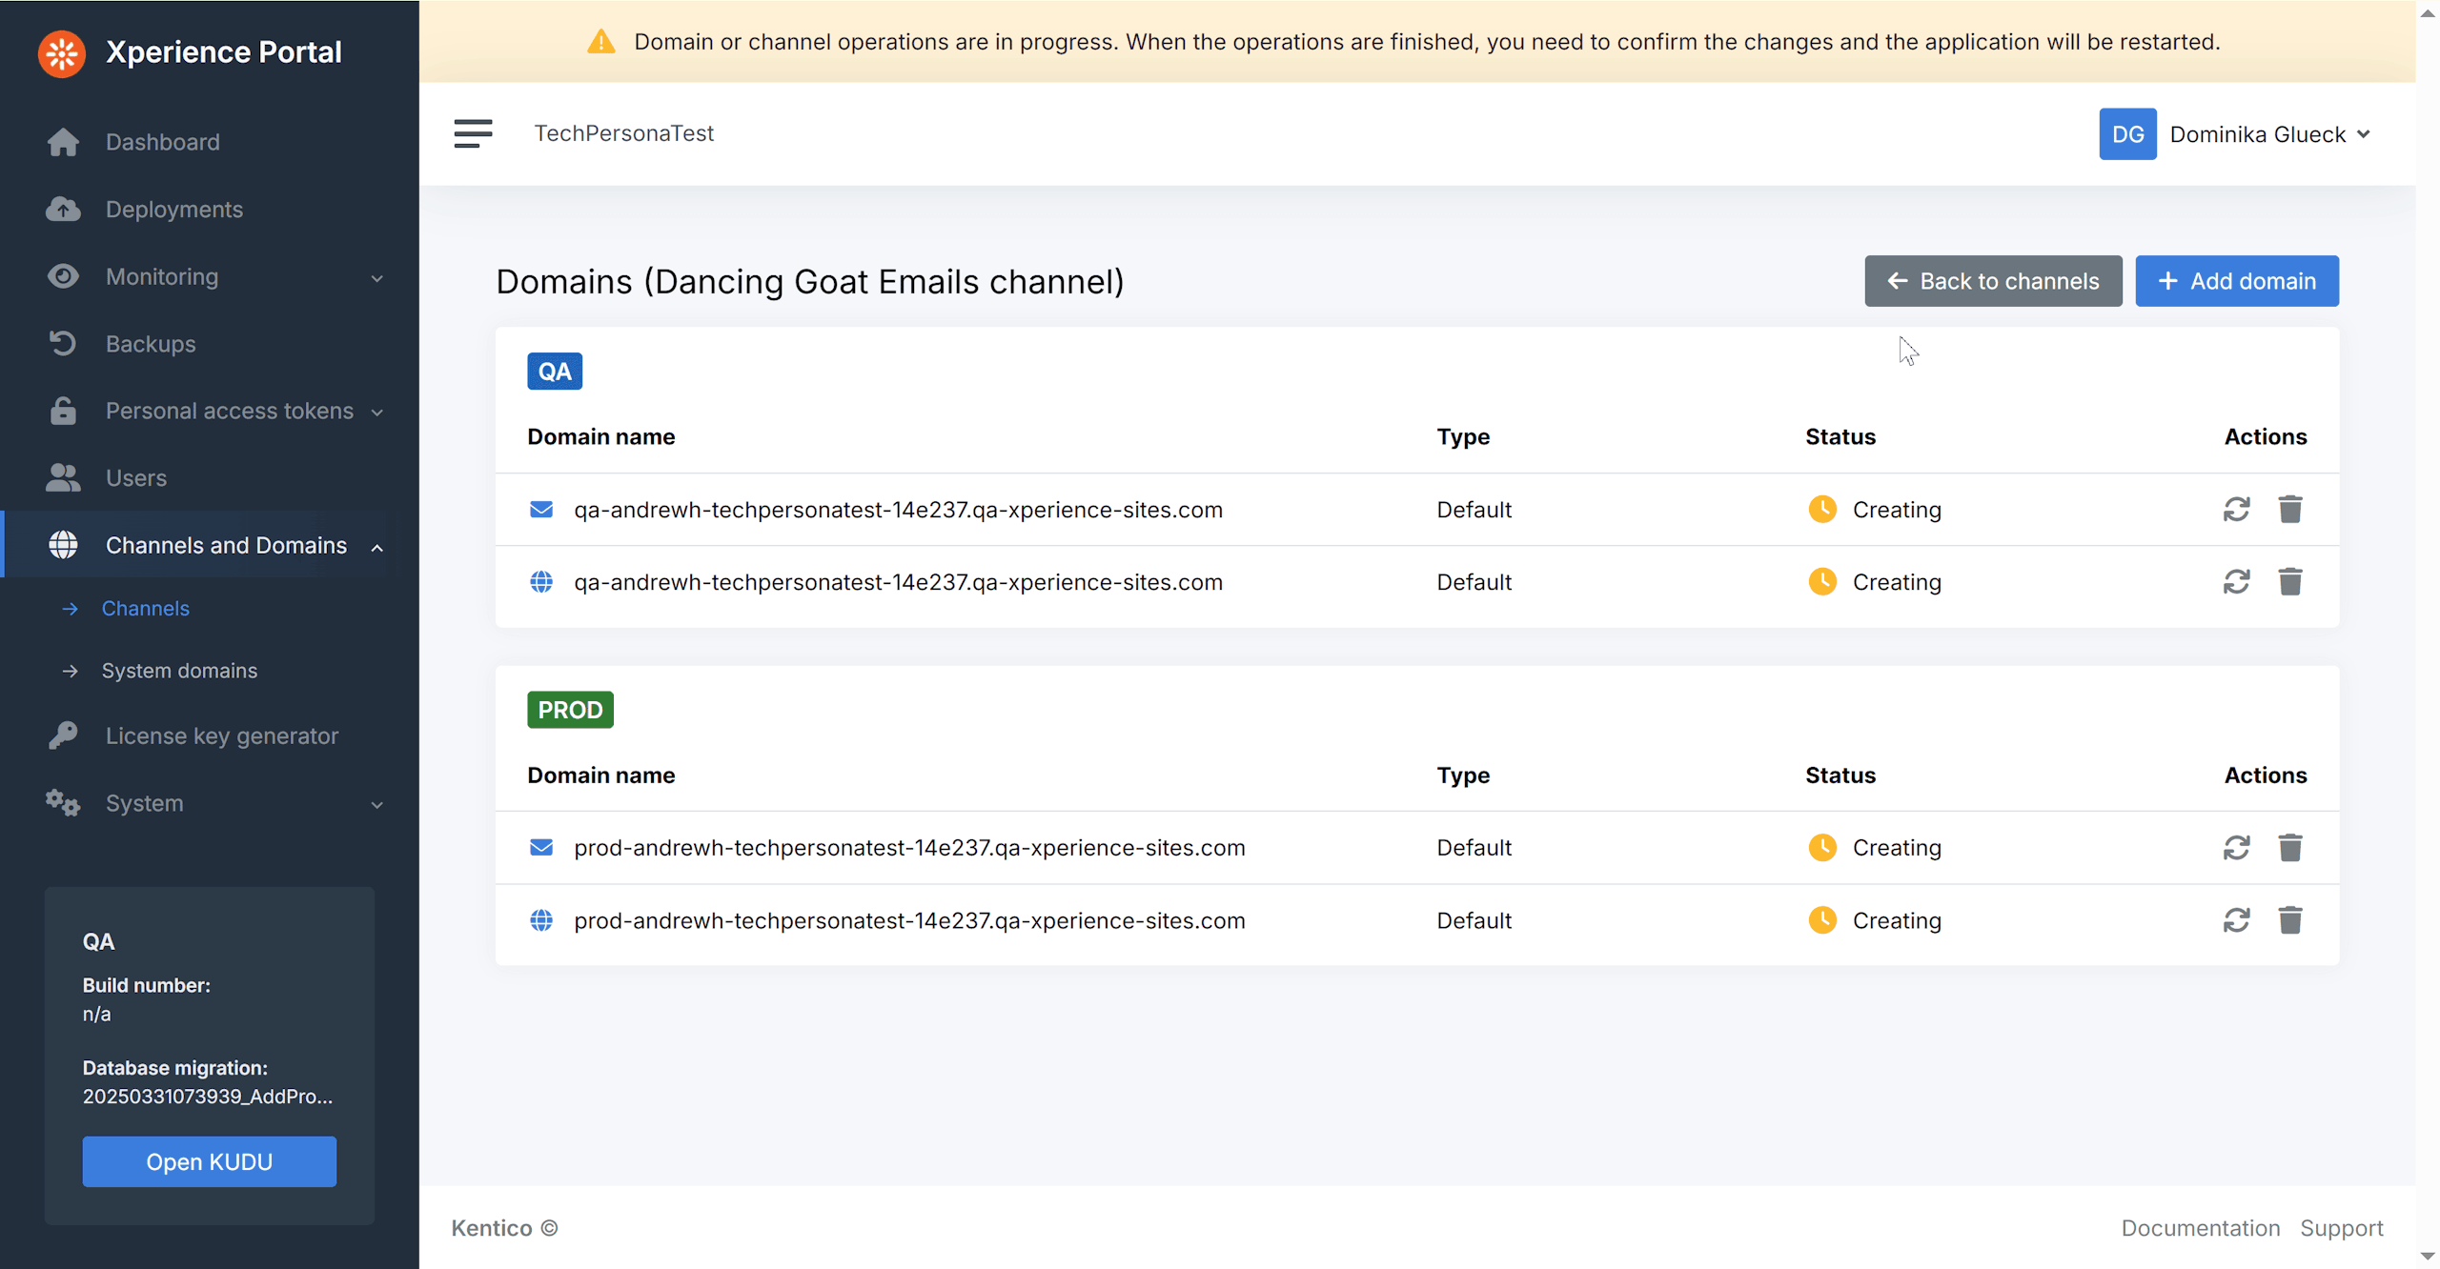Image resolution: width=2440 pixels, height=1269 pixels.
Task: Open Dominika Glueck user dropdown
Action: (2235, 134)
